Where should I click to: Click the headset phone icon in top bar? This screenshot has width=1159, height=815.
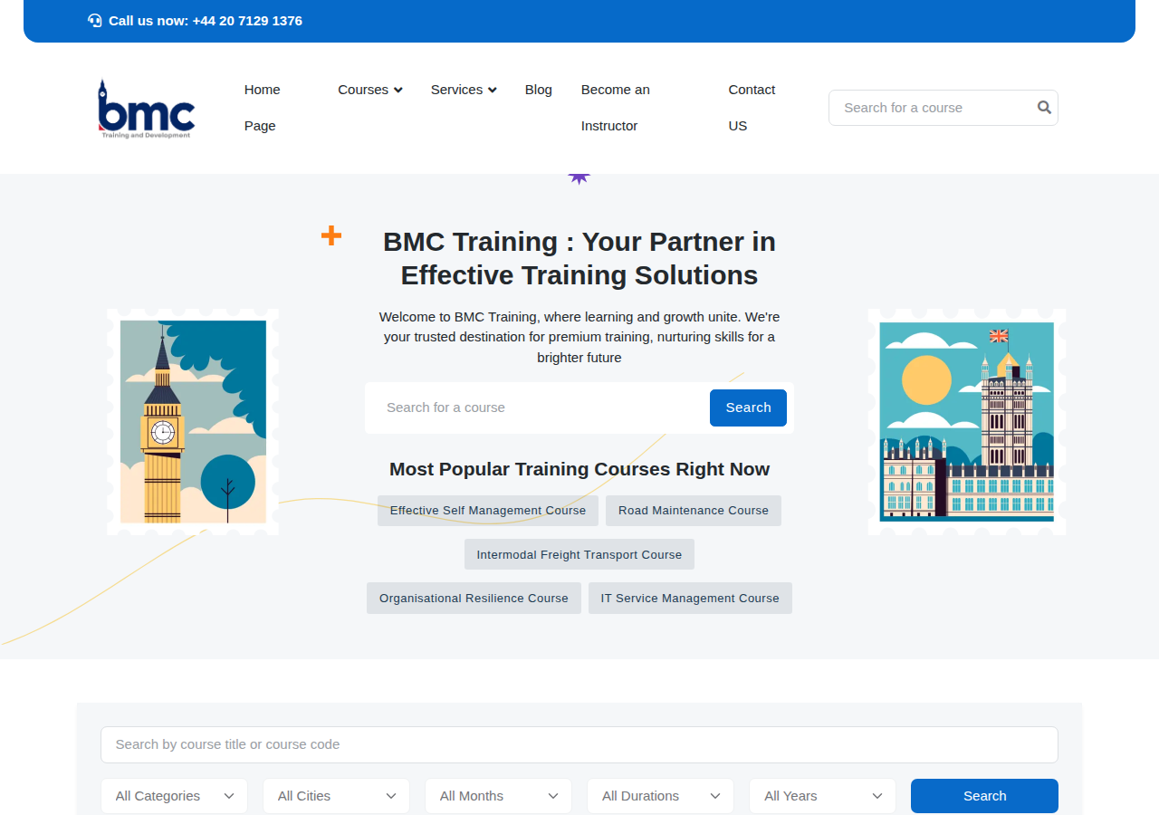point(95,20)
